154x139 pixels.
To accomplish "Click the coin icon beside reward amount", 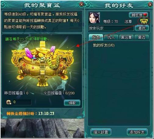I will click(x=9, y=102).
